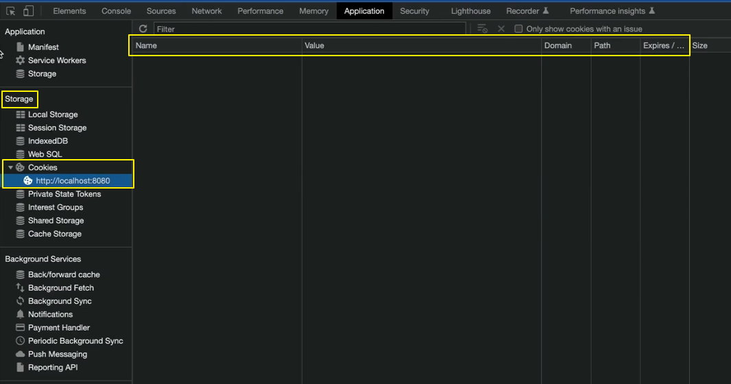Image resolution: width=731 pixels, height=384 pixels.
Task: Sort cookies by the Expires column
Action: (x=664, y=46)
